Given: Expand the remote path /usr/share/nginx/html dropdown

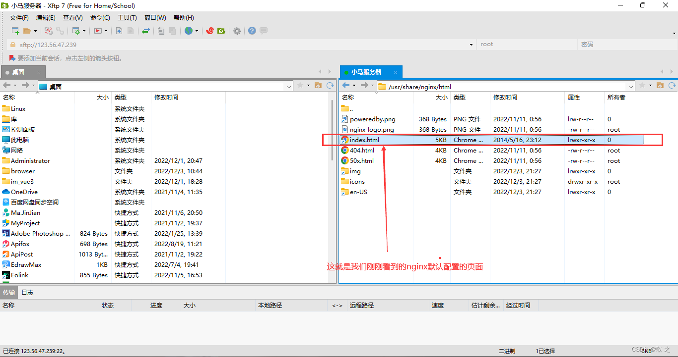Looking at the screenshot, I should [631, 86].
